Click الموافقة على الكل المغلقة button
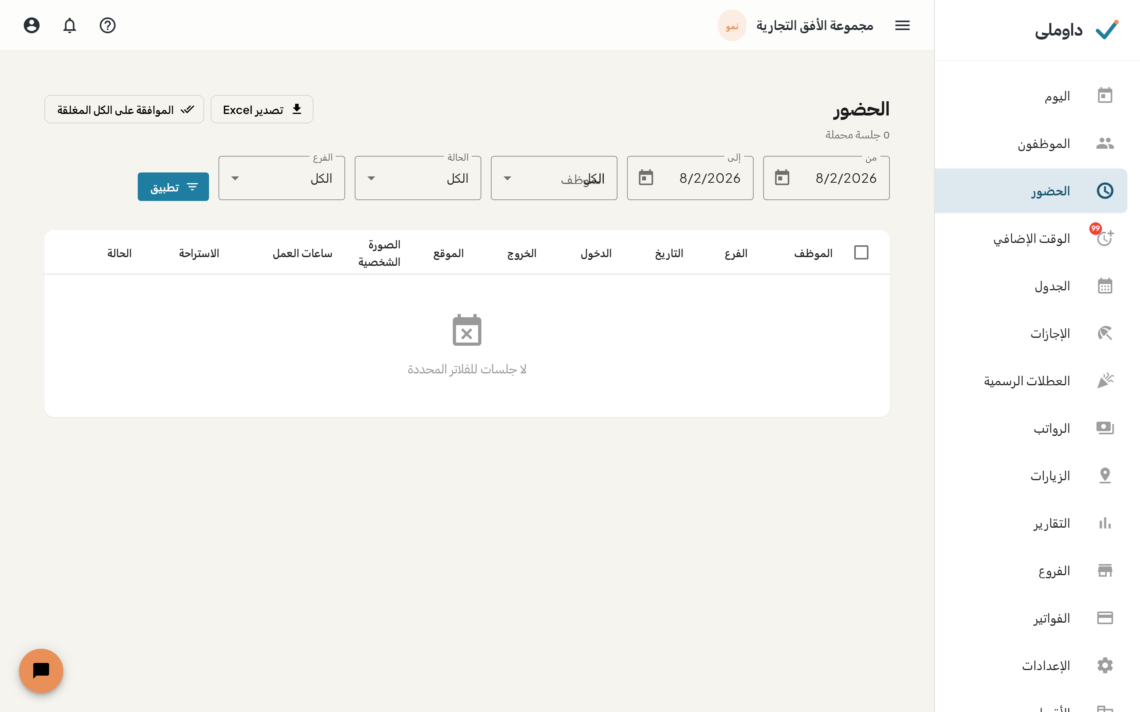Screen dimensions: 1140x712 (124, 109)
